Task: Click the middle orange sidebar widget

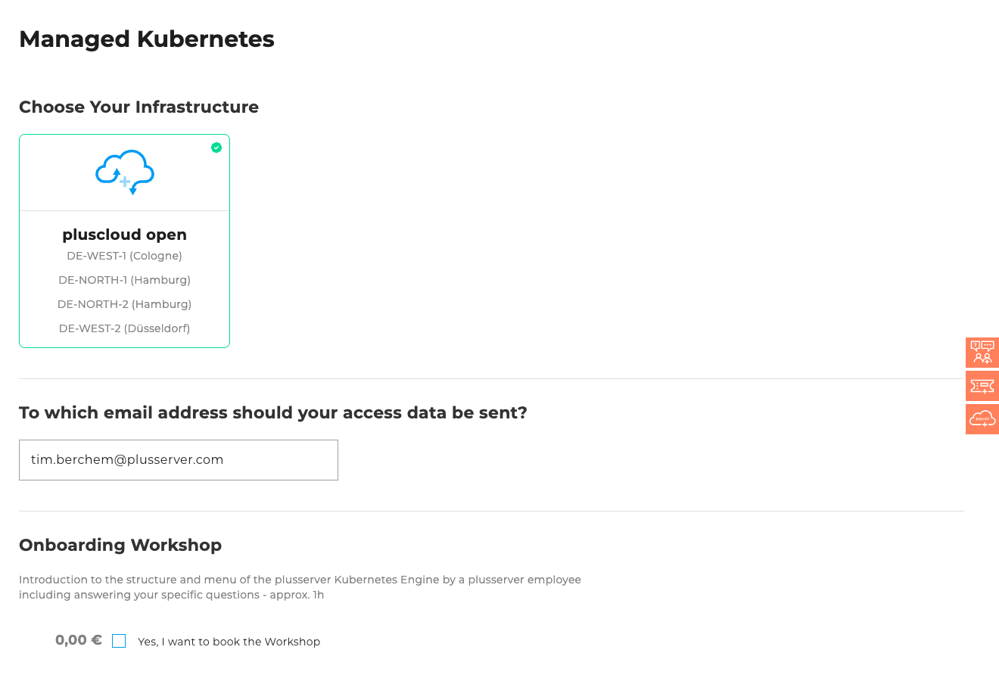Action: [x=982, y=386]
